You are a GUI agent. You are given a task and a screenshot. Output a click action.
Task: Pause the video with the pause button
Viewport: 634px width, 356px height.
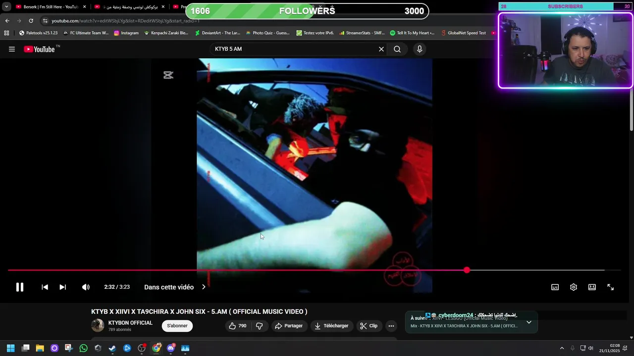pyautogui.click(x=20, y=287)
